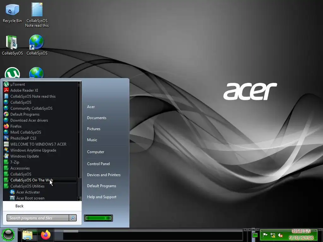Click the programs list scrollbar up arrow

(79, 83)
